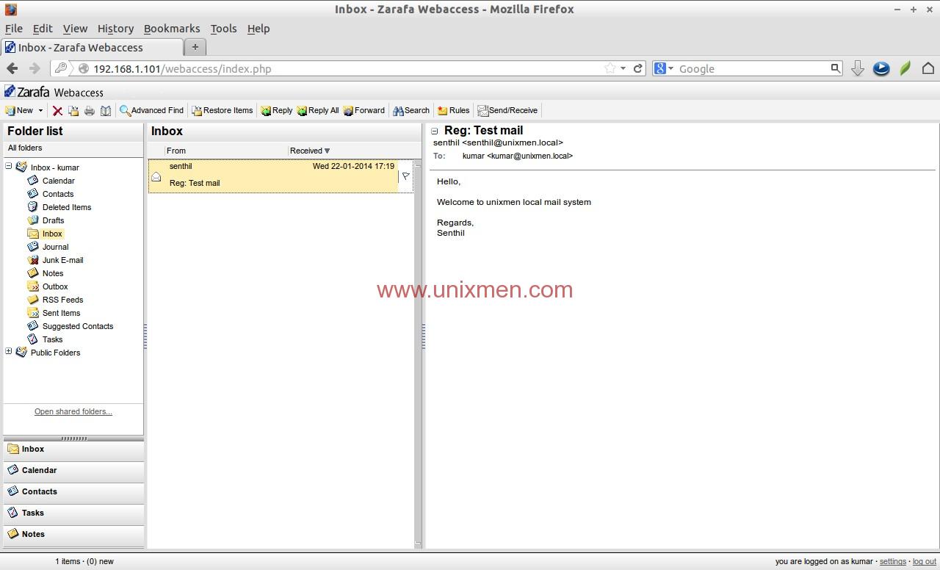Open the Firefox Help menu
The width and height of the screenshot is (940, 570).
[x=258, y=29]
